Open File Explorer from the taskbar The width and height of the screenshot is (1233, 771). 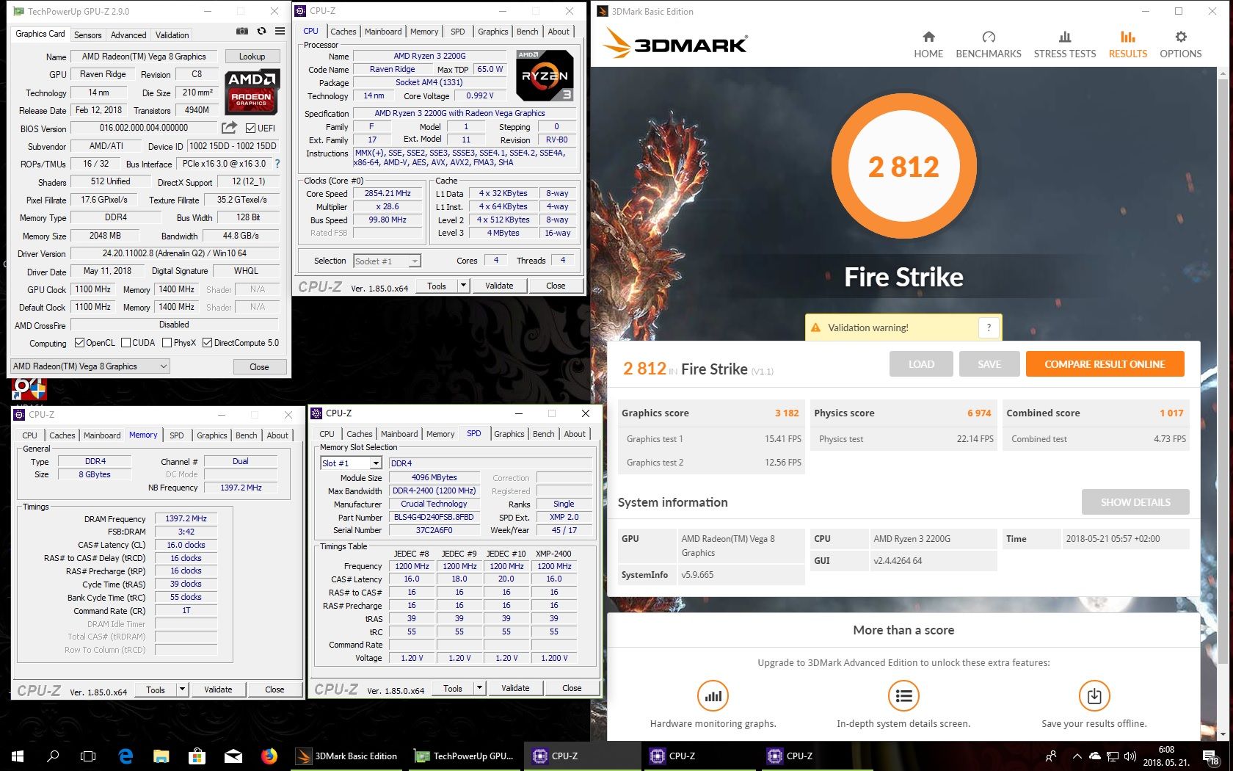point(161,756)
